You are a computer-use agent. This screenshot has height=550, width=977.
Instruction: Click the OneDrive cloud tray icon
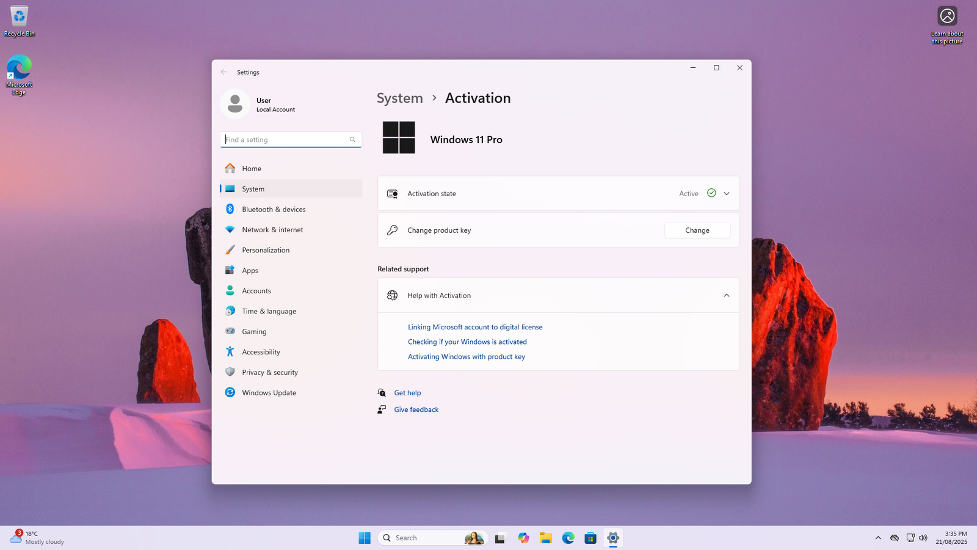point(895,538)
